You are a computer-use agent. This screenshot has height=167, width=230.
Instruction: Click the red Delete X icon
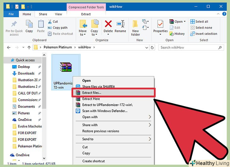coord(108,24)
